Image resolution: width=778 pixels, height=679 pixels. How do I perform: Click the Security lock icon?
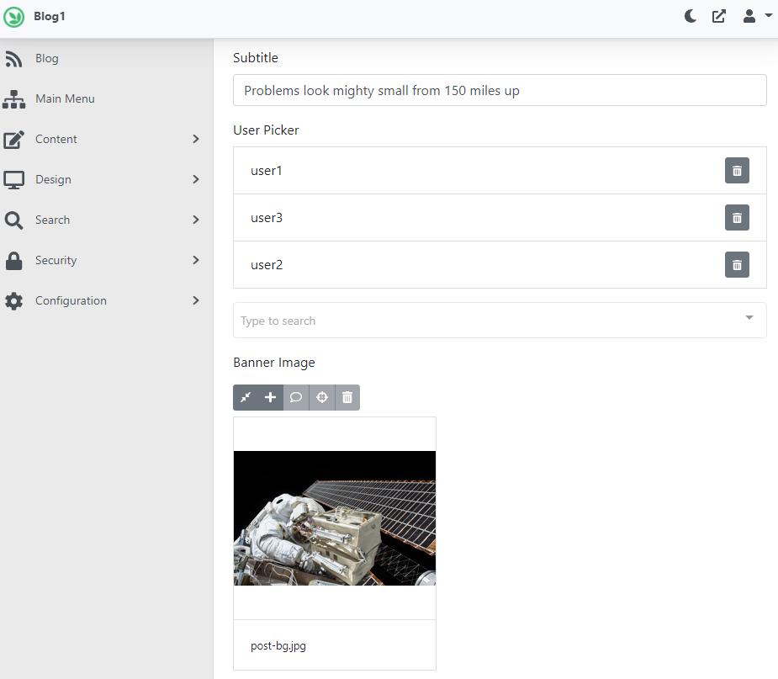point(14,261)
